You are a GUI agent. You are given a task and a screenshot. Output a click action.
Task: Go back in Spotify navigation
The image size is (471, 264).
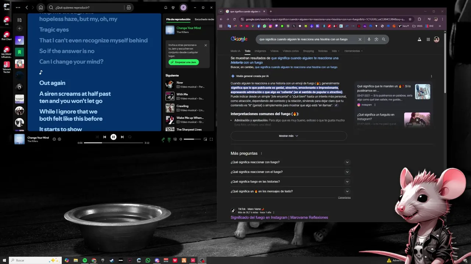tap(26, 7)
